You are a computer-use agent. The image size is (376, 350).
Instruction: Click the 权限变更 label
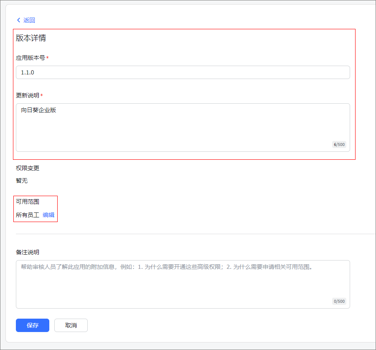tap(28, 168)
